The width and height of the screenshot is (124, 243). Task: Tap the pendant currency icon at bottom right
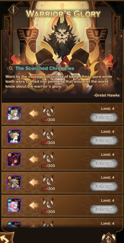coord(109,237)
